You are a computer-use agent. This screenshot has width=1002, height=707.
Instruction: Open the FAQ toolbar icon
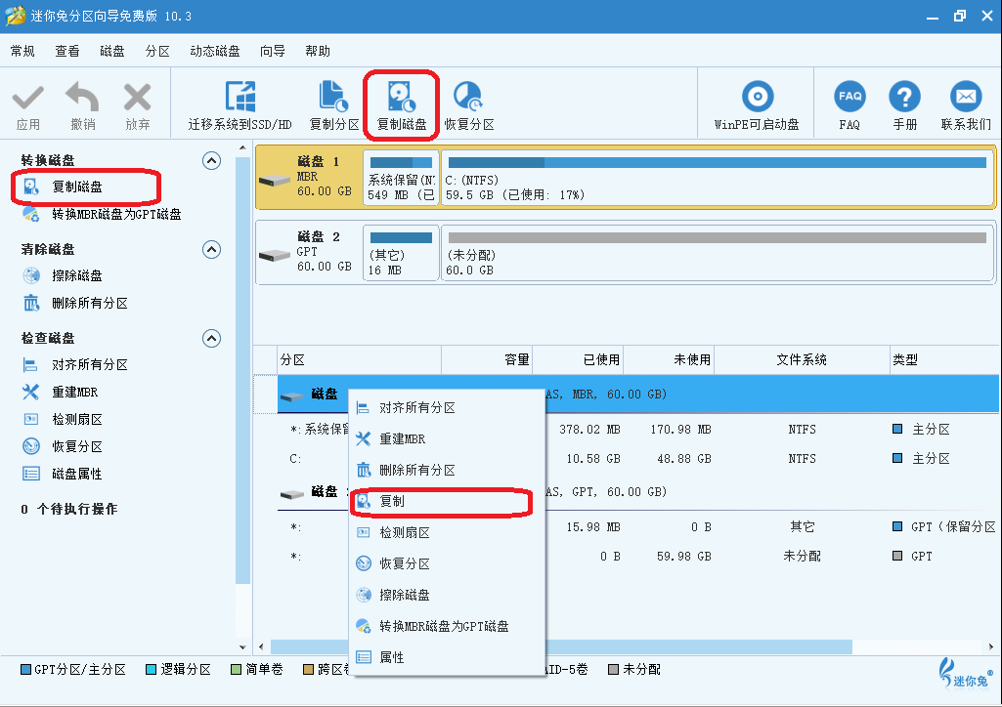850,97
